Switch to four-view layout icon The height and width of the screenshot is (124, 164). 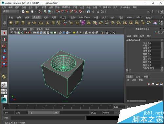[x=4, y=91]
